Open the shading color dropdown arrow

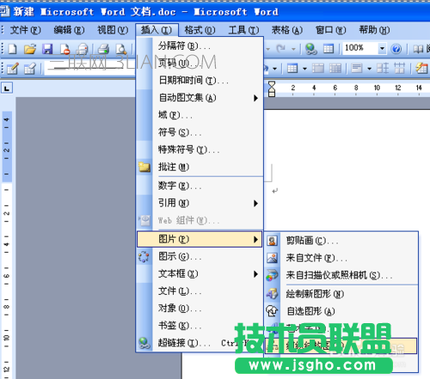pyautogui.click(x=274, y=69)
